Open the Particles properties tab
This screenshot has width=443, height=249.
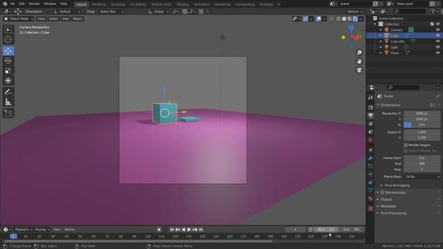[x=371, y=166]
